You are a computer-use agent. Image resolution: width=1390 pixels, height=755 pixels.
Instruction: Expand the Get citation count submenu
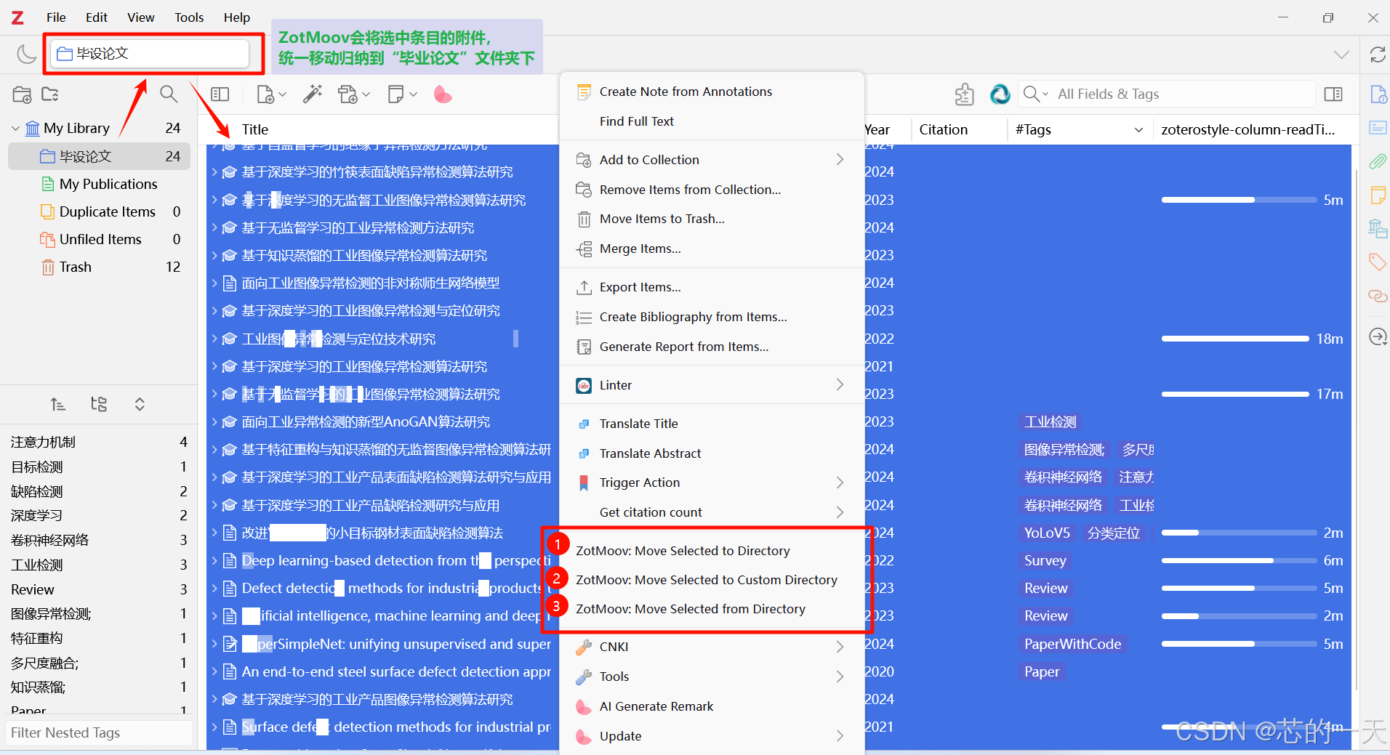coord(840,512)
